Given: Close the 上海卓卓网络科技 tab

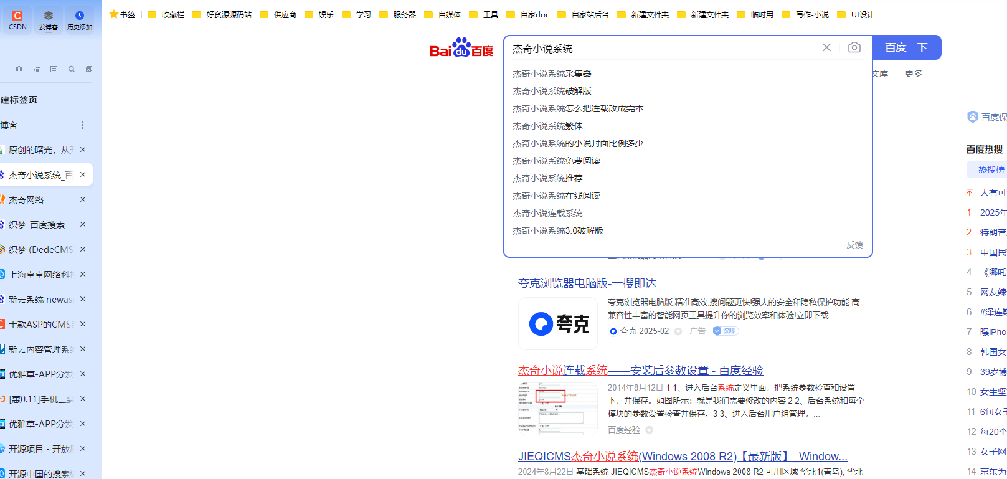Looking at the screenshot, I should point(83,274).
